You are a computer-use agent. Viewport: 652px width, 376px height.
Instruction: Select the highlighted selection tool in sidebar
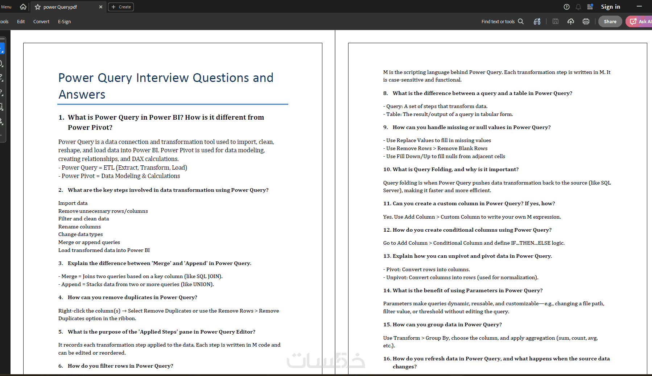2,49
